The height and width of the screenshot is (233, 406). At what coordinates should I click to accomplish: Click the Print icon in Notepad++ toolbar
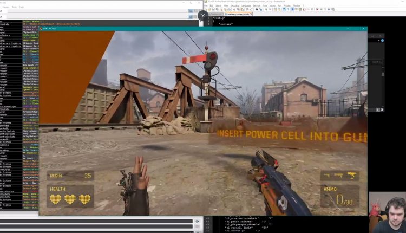pos(229,9)
